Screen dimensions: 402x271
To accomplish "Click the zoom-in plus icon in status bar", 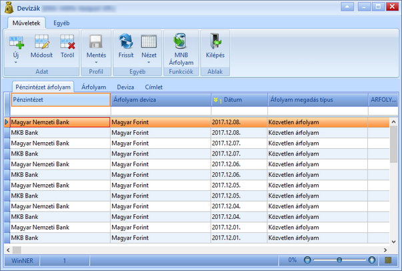I will 372,260.
